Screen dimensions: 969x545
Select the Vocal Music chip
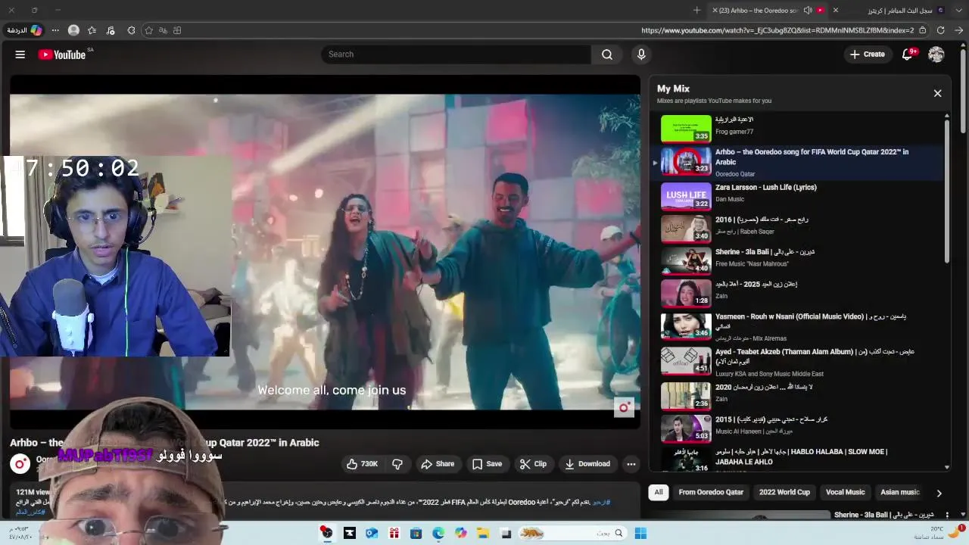click(x=845, y=492)
